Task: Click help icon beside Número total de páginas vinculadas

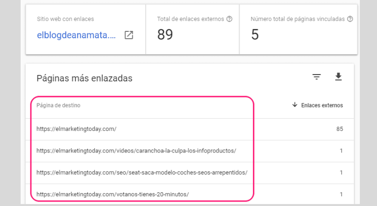Action: click(x=350, y=19)
